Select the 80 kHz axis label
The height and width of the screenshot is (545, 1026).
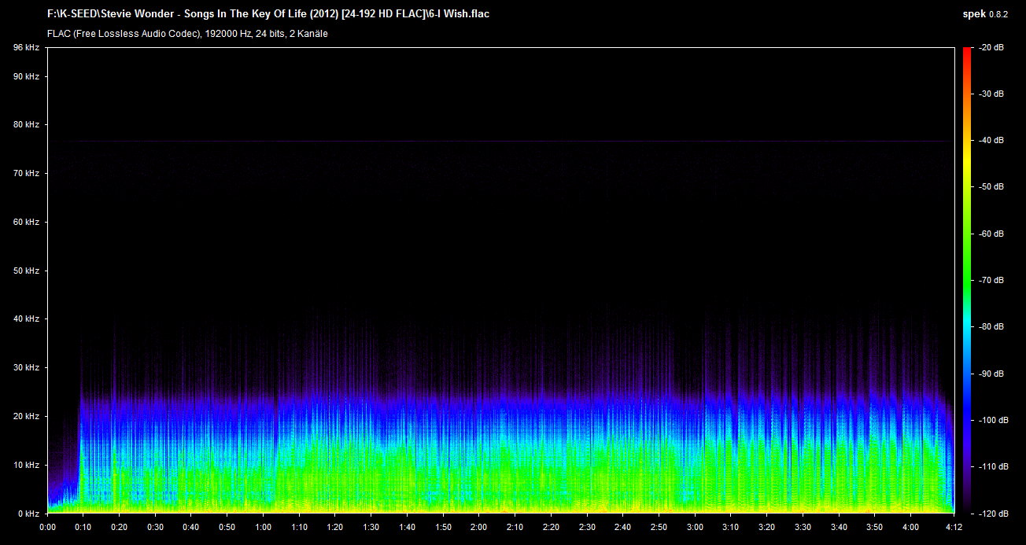tap(26, 124)
